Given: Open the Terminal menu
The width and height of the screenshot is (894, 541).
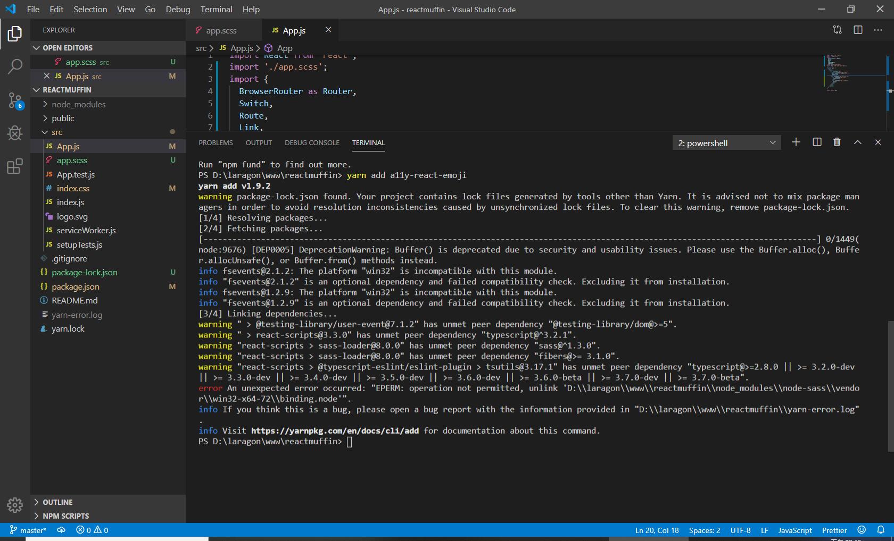Looking at the screenshot, I should [x=216, y=9].
